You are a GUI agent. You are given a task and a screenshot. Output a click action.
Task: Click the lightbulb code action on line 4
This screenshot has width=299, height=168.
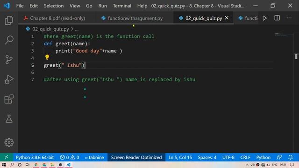point(47,57)
